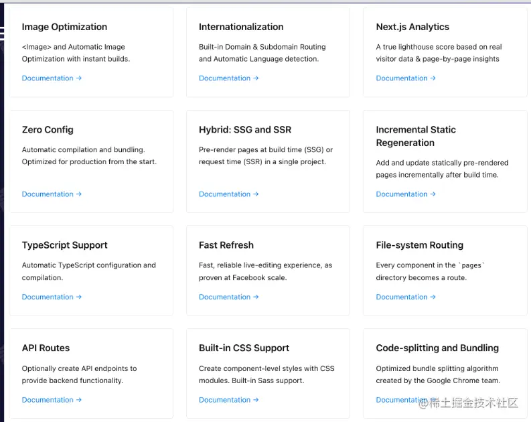Go to Fast Refresh Documentation link

point(228,297)
